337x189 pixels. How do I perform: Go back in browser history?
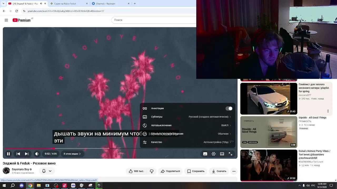(4, 11)
